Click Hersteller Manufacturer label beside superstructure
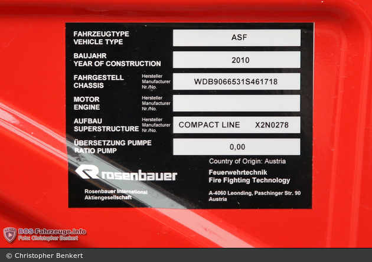This screenshot has width=372, height=262. 156,125
